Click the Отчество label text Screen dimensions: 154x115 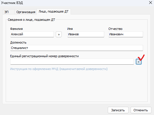tap(115, 29)
